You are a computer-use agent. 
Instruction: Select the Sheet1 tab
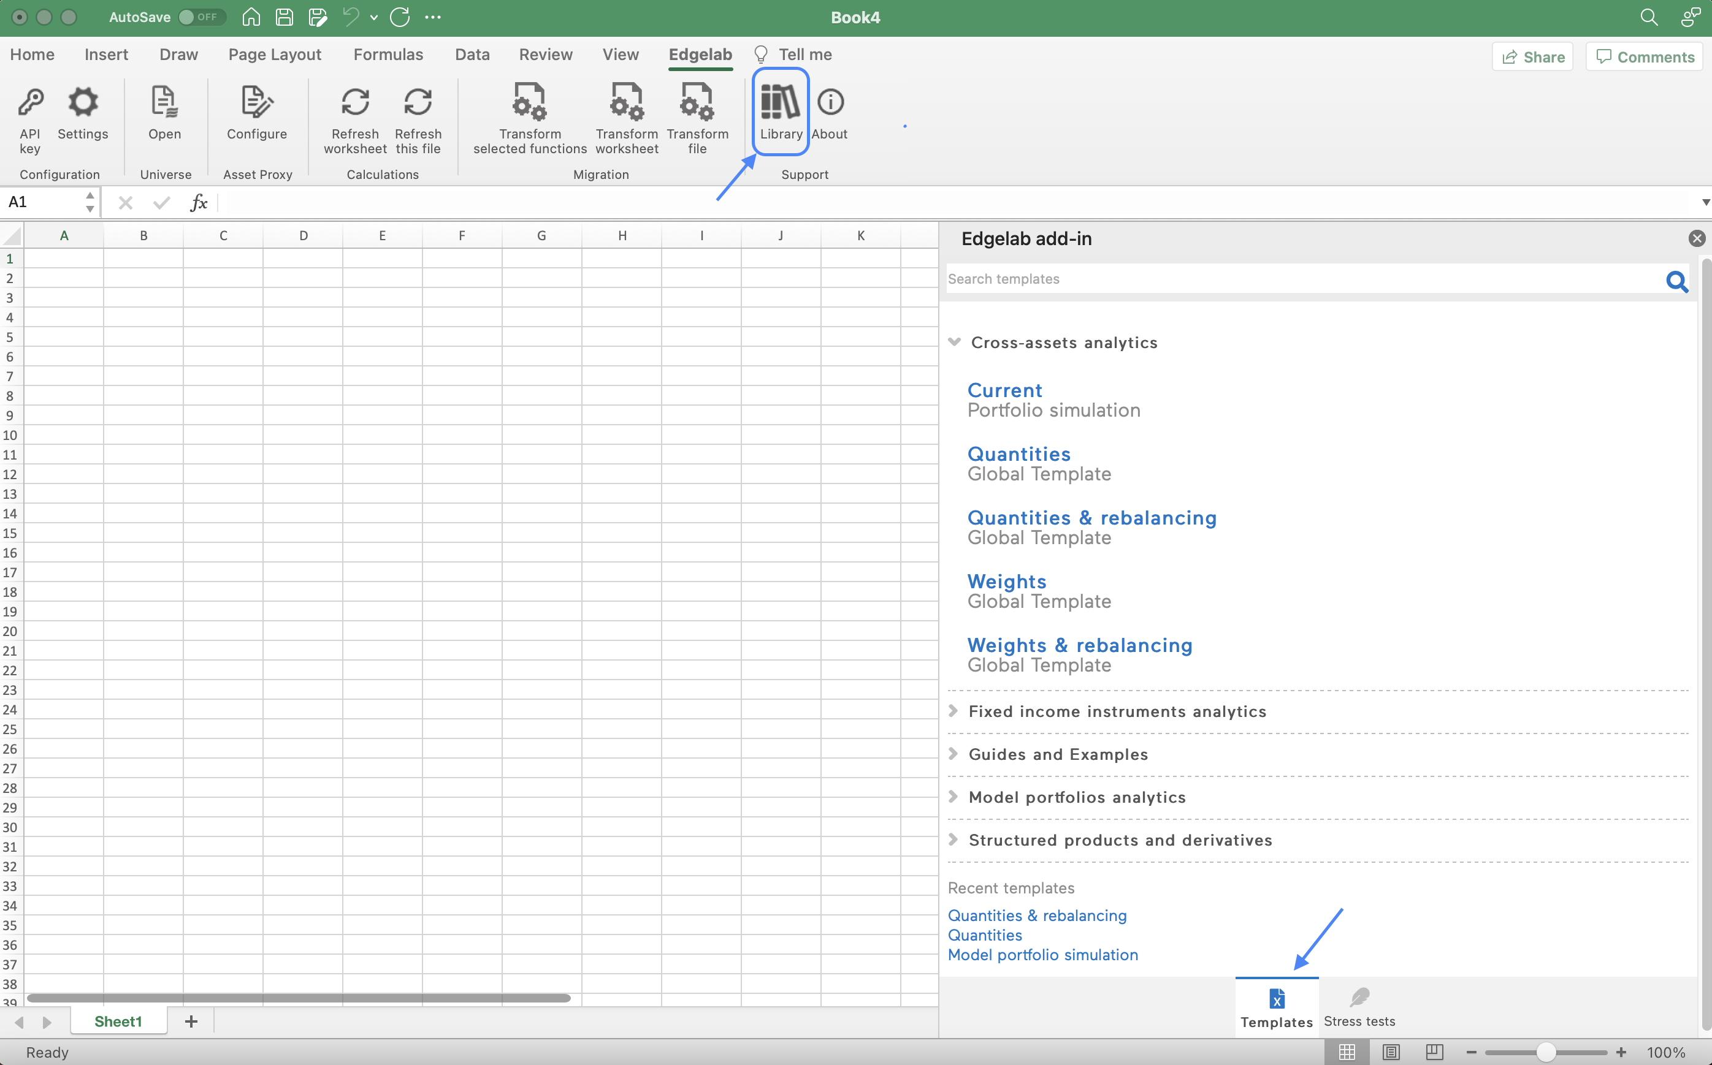[x=118, y=1021]
